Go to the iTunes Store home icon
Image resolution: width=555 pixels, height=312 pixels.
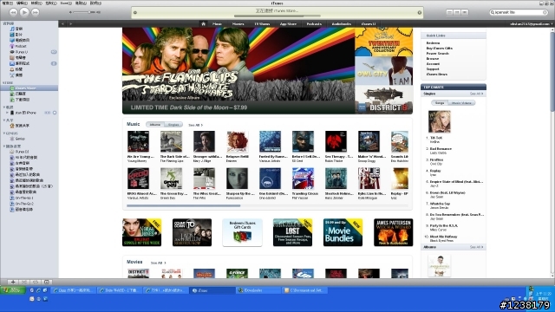click(203, 23)
